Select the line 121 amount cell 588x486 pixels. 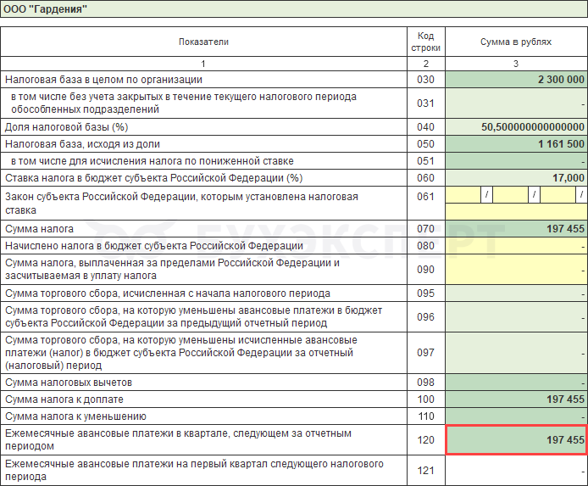click(516, 471)
